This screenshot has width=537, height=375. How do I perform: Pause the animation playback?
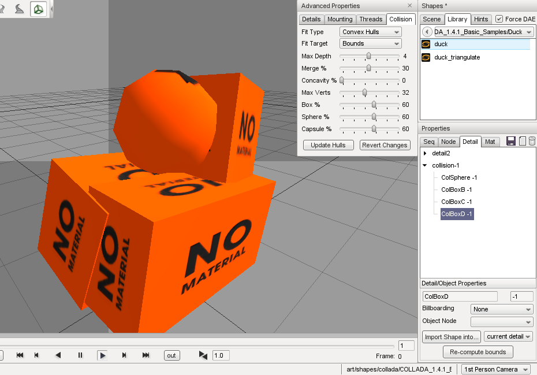coord(80,355)
